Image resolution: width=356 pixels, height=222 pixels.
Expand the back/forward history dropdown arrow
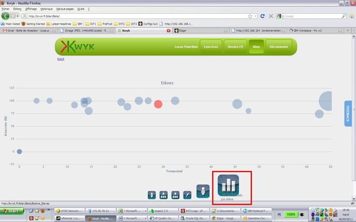(x=17, y=16)
